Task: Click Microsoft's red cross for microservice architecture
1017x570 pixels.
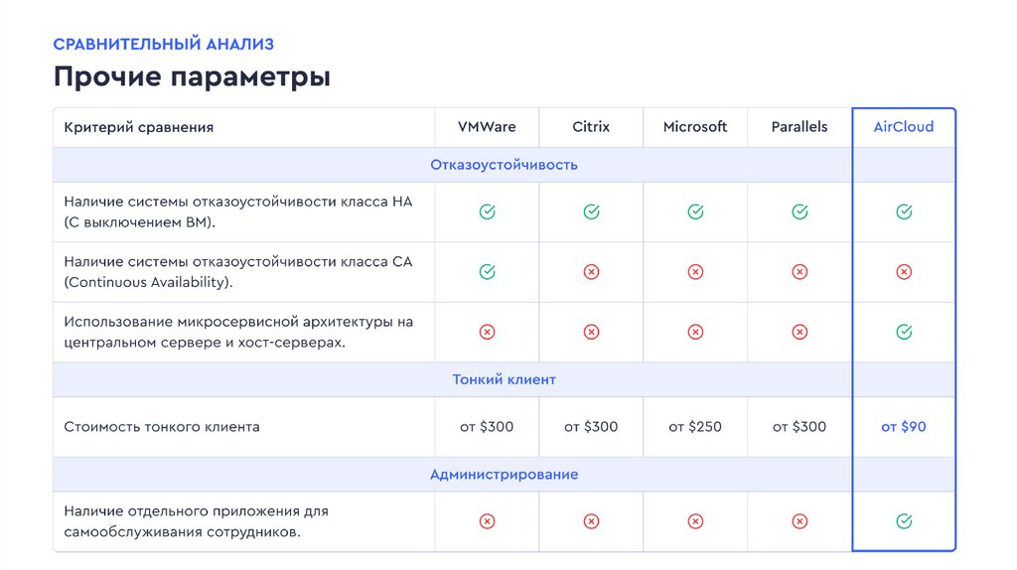Action: (695, 332)
